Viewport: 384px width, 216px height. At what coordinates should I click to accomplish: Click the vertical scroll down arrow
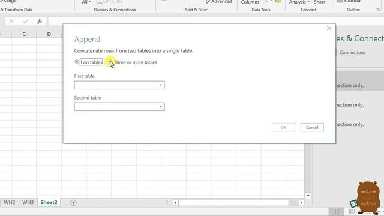point(308,196)
